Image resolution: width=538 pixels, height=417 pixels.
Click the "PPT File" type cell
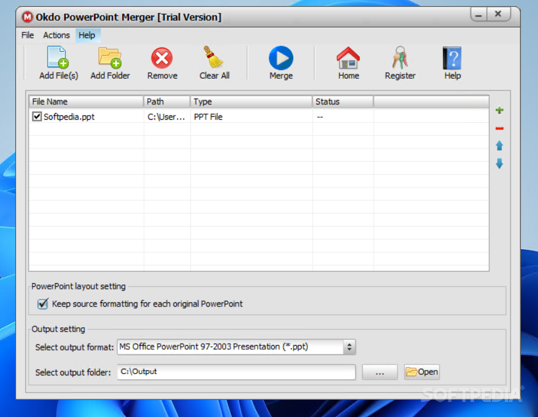tap(208, 117)
